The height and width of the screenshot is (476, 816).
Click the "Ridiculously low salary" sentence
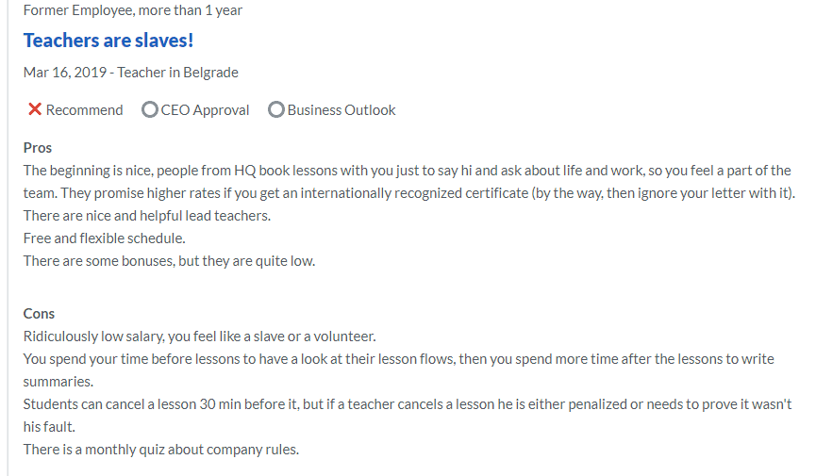pyautogui.click(x=199, y=336)
